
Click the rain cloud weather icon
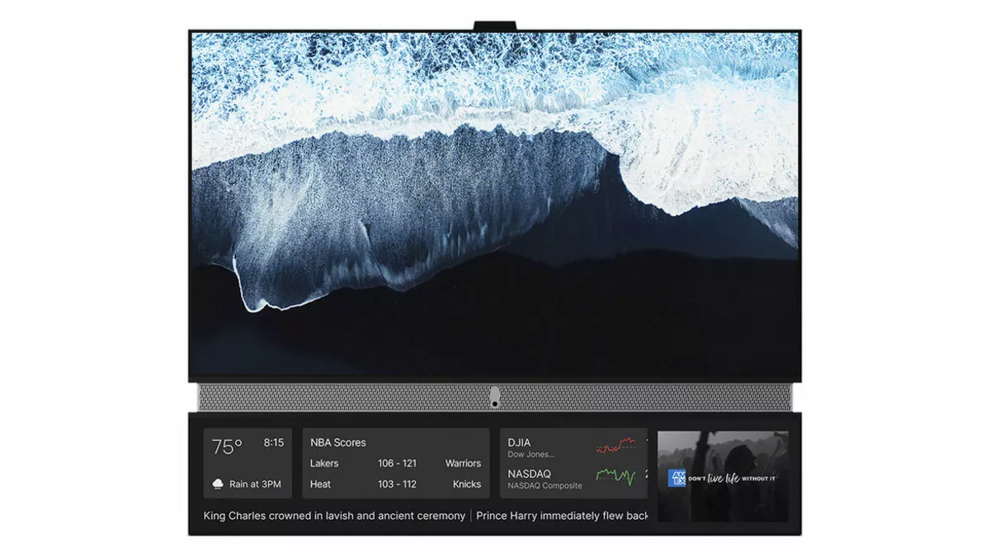coord(219,484)
